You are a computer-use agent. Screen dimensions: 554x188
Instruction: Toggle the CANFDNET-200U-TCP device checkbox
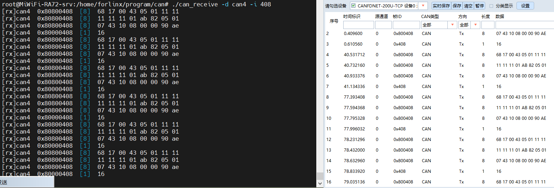tap(354, 6)
